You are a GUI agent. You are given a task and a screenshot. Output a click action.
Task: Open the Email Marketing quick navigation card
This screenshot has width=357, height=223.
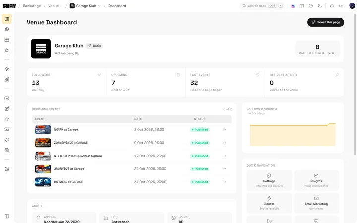click(x=316, y=203)
